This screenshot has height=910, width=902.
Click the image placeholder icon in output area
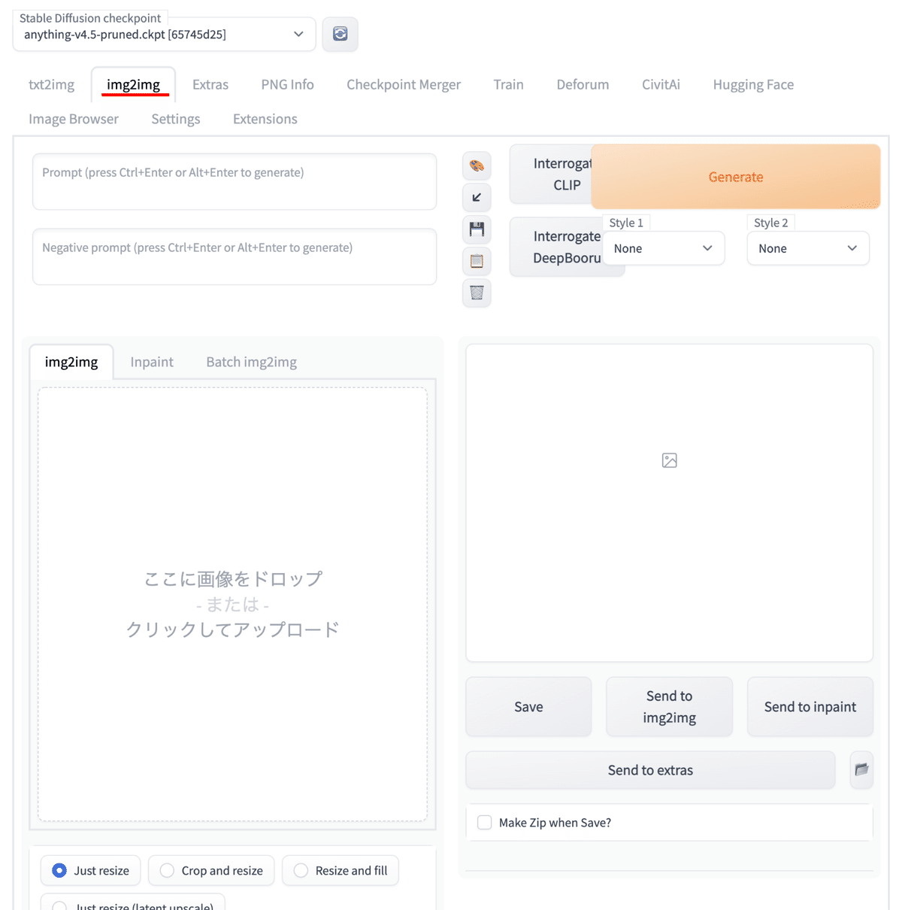669,460
